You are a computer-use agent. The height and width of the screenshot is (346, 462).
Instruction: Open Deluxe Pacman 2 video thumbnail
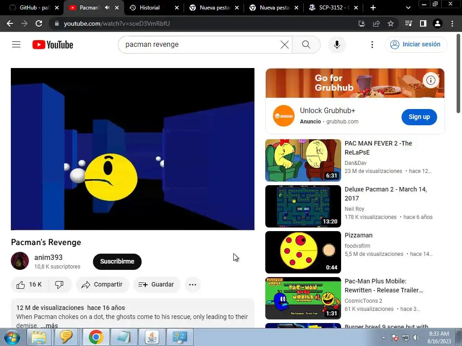point(303,206)
